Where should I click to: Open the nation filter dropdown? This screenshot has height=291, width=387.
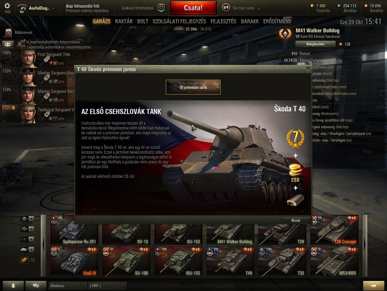[27, 219]
